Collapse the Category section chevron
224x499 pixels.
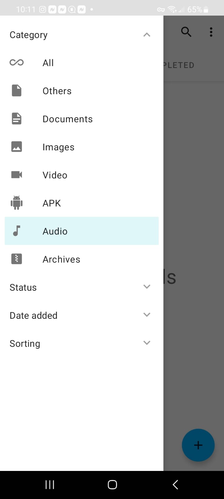[147, 35]
